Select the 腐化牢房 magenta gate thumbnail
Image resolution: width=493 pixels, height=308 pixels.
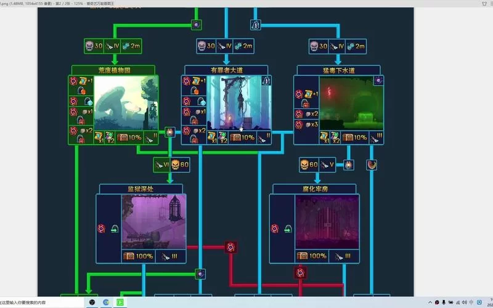(x=327, y=222)
